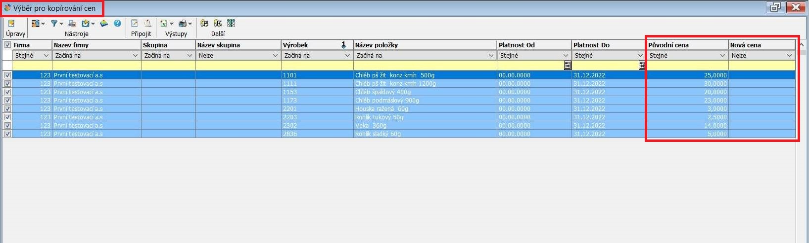Click the printer icon in Výstupy
This screenshot has height=243, width=809.
tap(183, 23)
